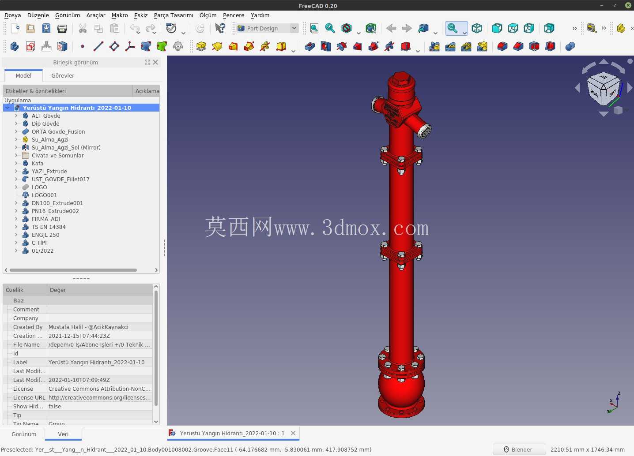Viewport: 634px width, 456px height.
Task: Click the Linear pattern icon
Action: coord(450,46)
